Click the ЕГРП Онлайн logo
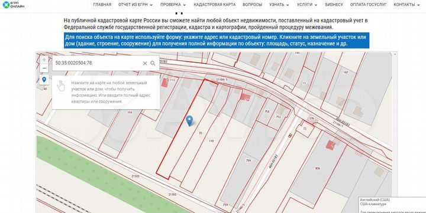The height and width of the screenshot is (213, 426). click(x=13, y=4)
